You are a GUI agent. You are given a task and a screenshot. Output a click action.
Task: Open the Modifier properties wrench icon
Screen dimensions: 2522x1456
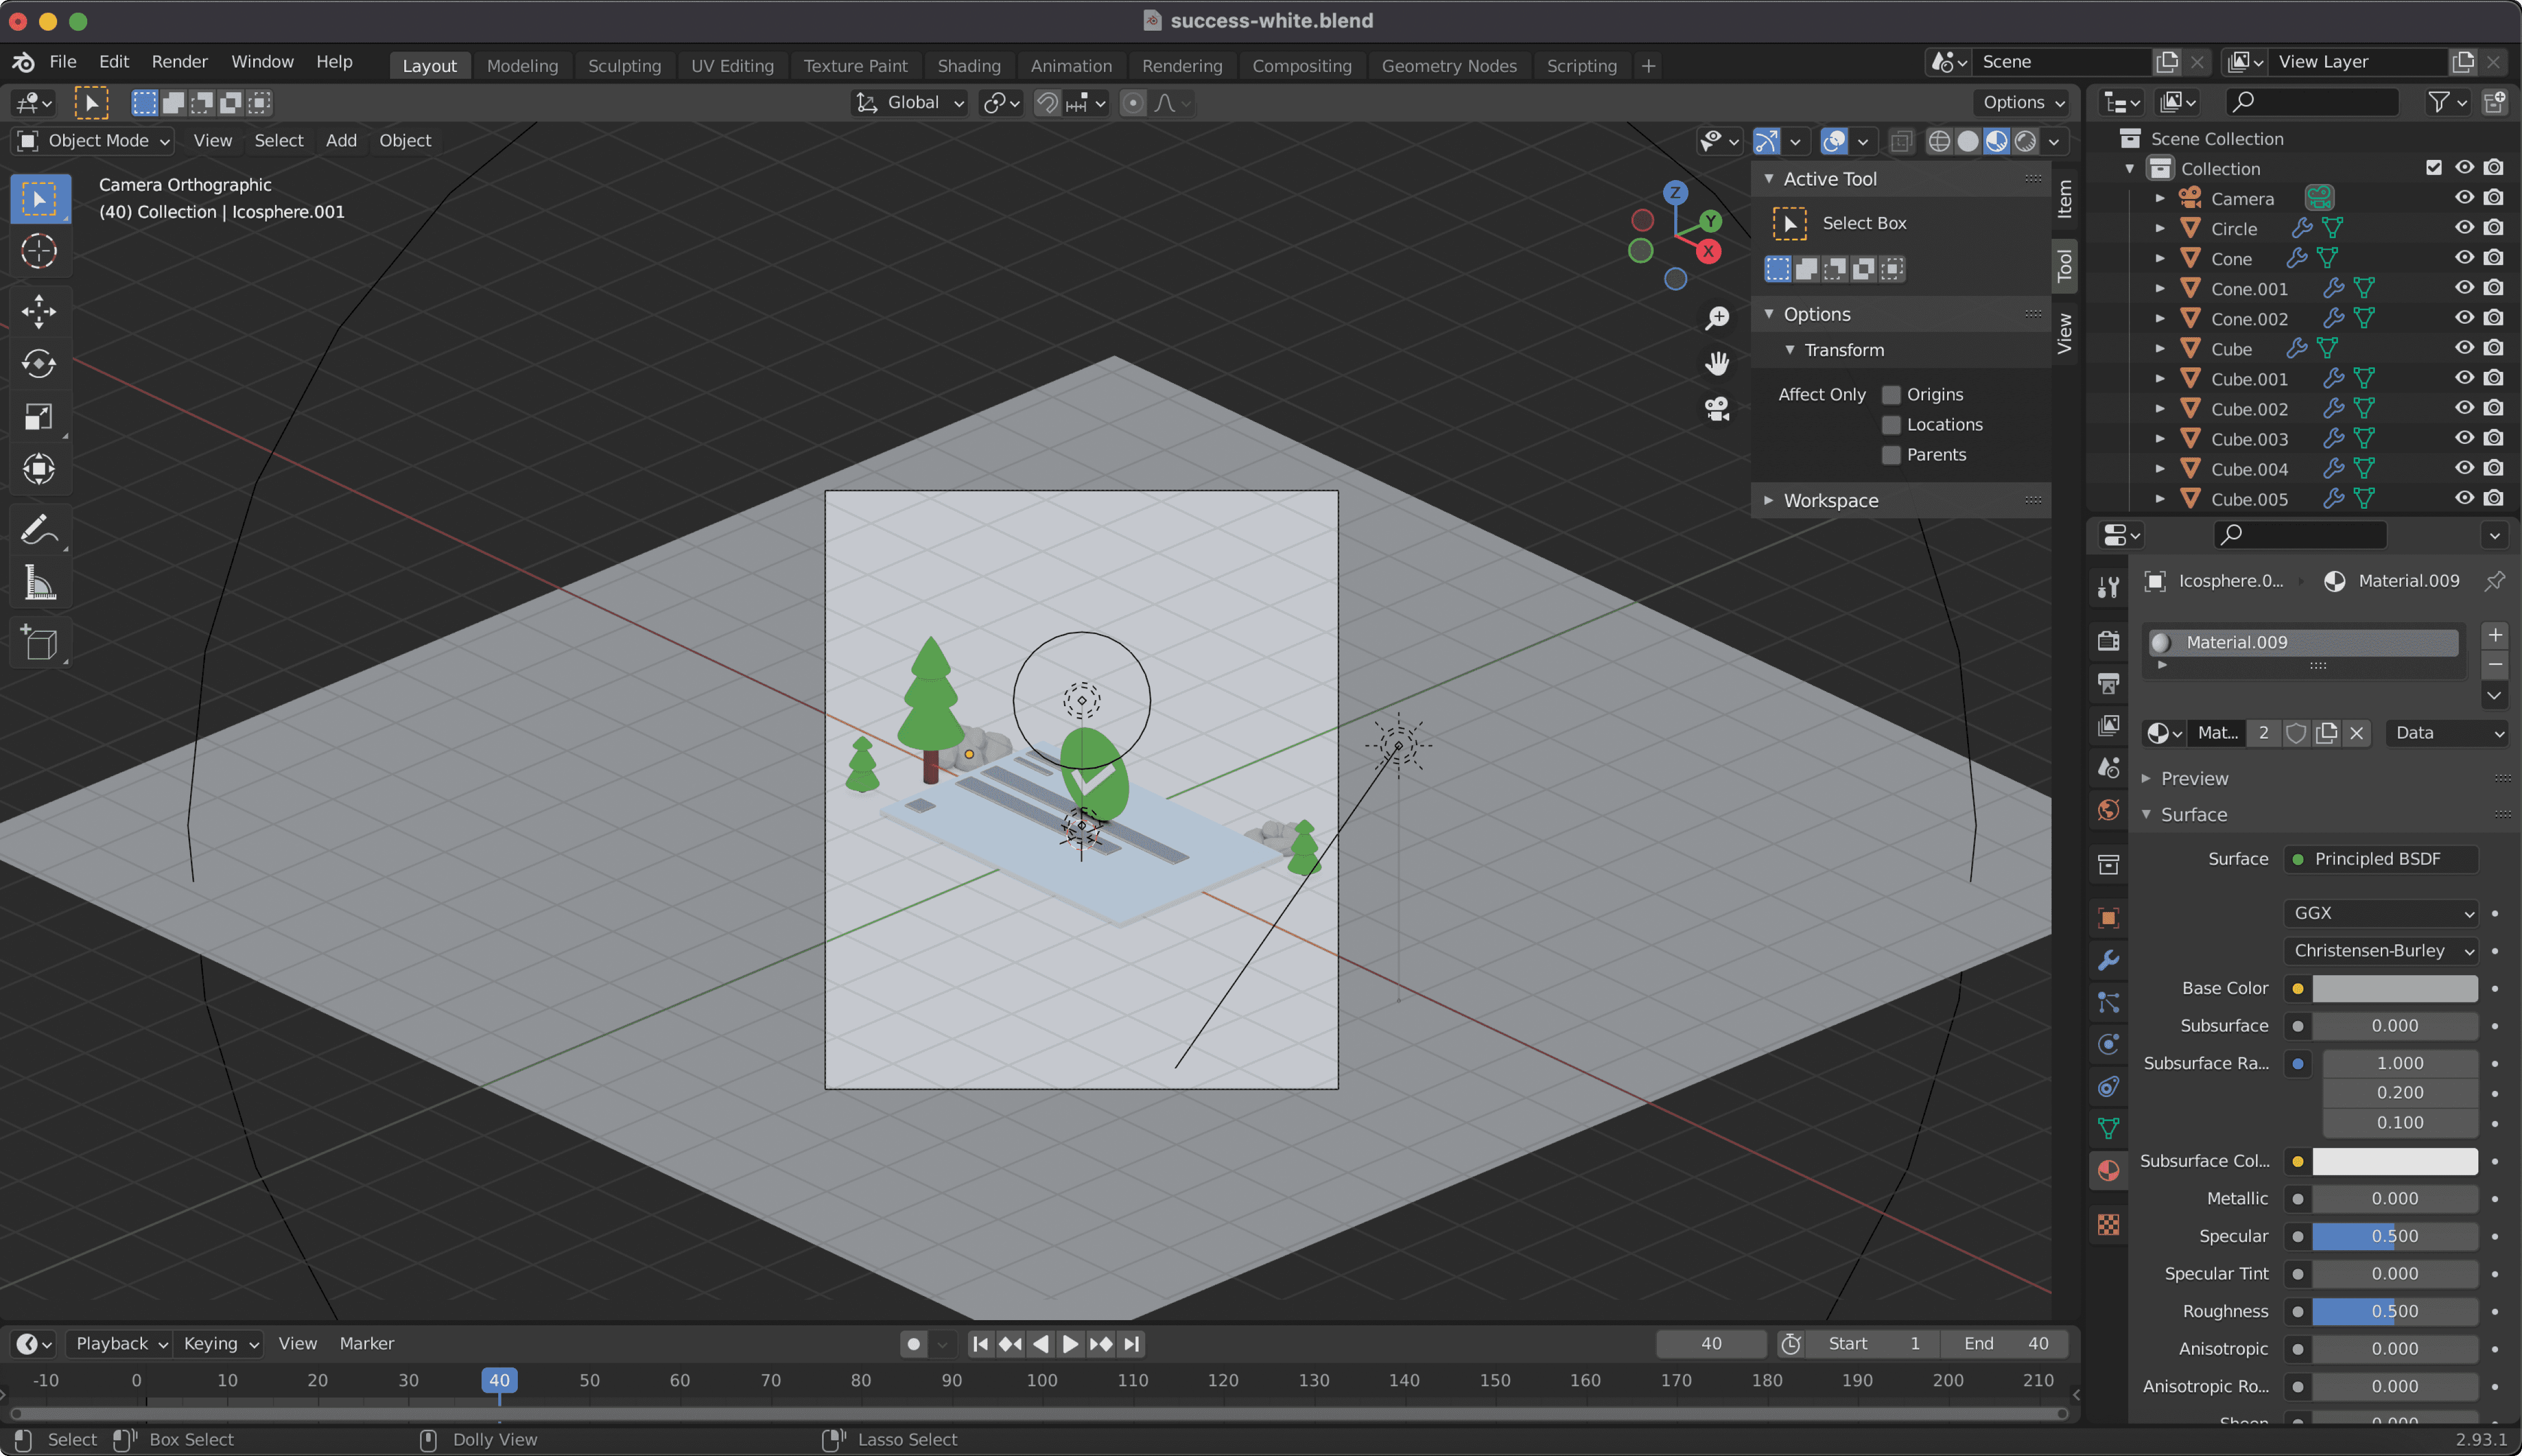(2108, 960)
